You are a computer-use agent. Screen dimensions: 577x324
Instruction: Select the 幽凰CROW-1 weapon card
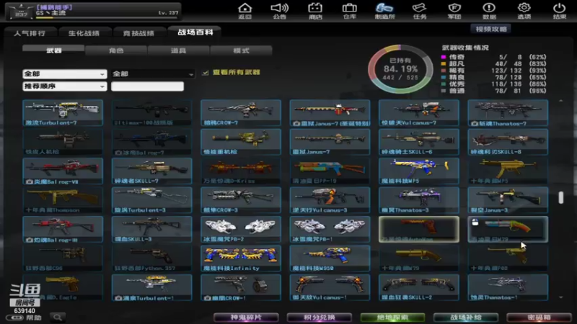click(241, 287)
